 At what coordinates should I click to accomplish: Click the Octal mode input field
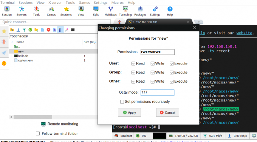157,93
